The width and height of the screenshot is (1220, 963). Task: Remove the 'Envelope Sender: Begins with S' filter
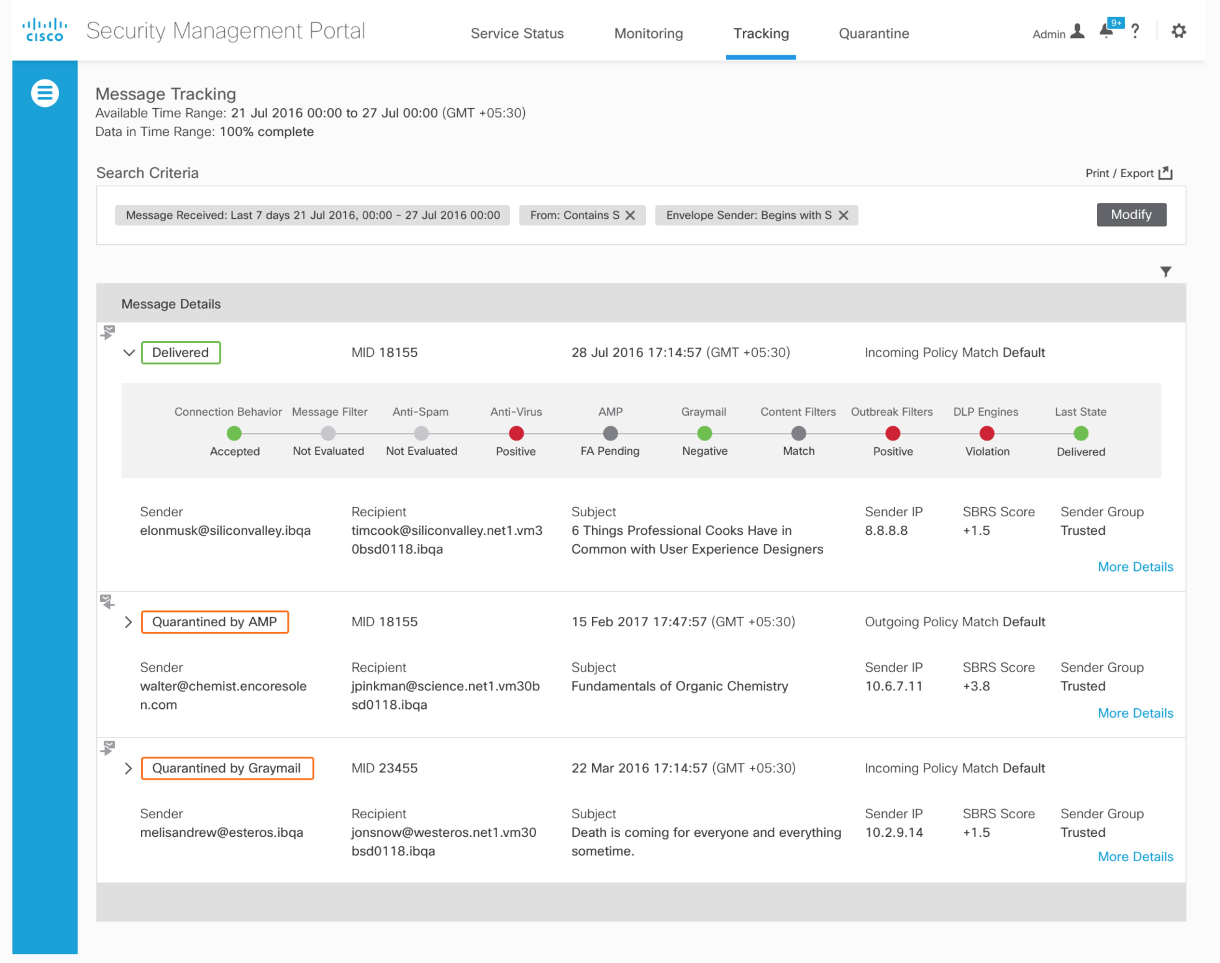pyautogui.click(x=843, y=215)
